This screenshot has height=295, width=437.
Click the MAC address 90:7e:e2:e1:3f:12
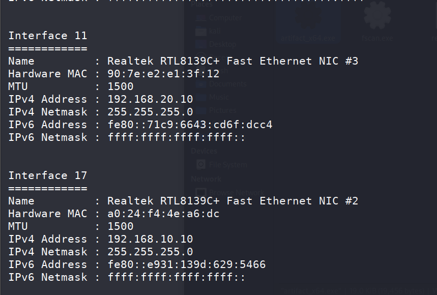pos(163,74)
